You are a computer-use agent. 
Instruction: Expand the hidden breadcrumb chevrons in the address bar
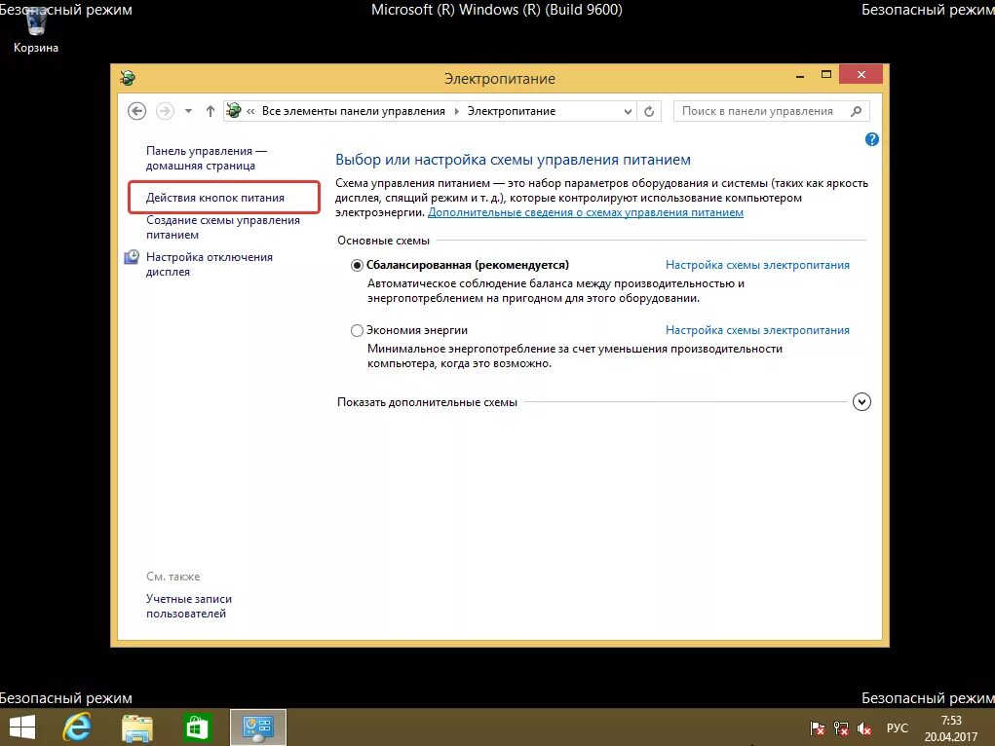pos(250,111)
